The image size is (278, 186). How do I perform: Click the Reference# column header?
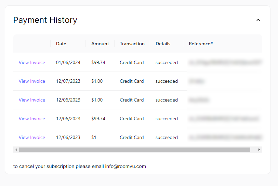click(x=201, y=44)
